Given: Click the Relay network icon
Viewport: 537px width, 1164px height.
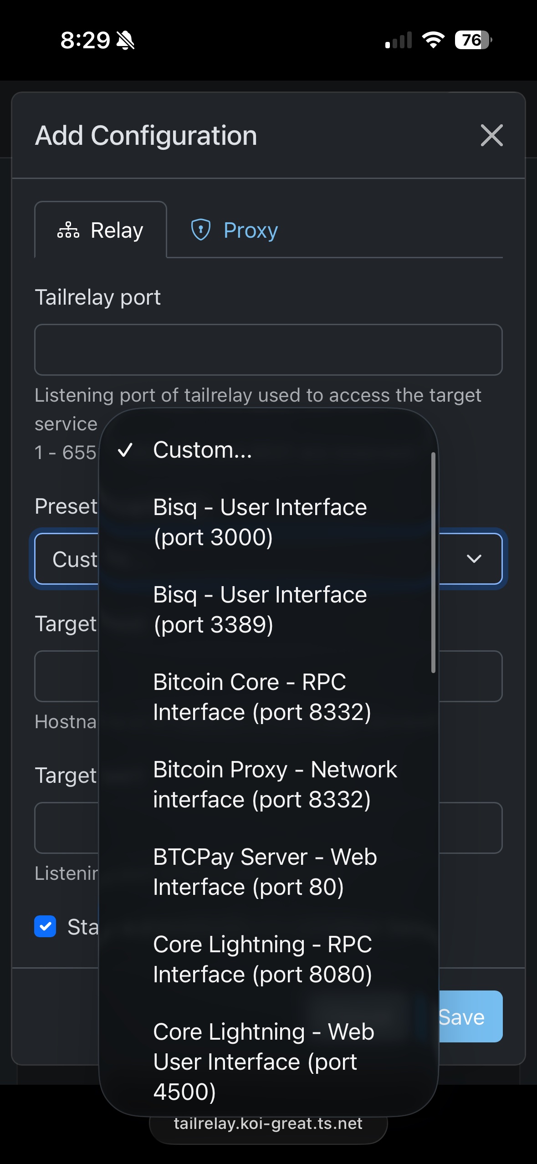Looking at the screenshot, I should click(x=68, y=230).
